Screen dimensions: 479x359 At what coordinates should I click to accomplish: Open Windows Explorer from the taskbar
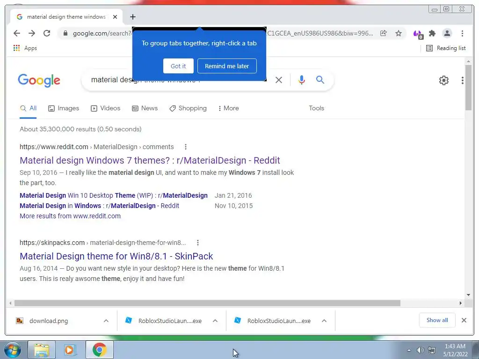[x=42, y=350]
